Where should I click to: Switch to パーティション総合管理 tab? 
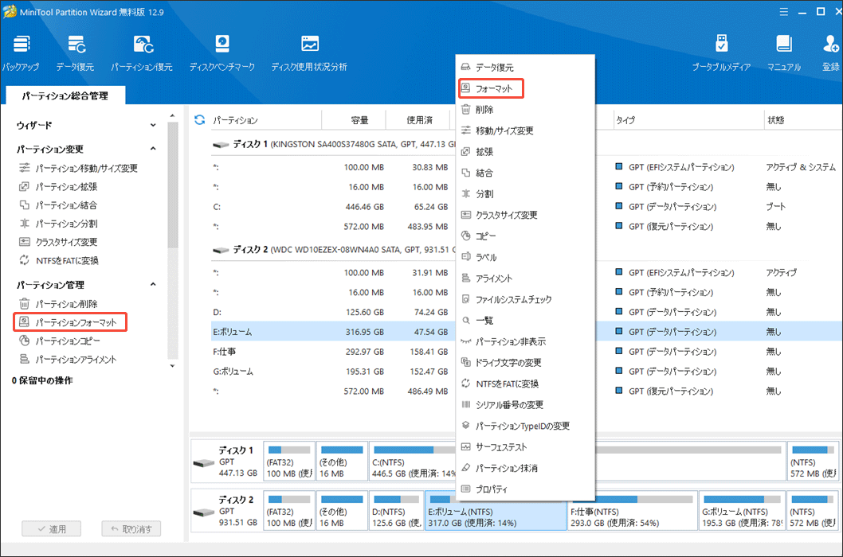65,95
